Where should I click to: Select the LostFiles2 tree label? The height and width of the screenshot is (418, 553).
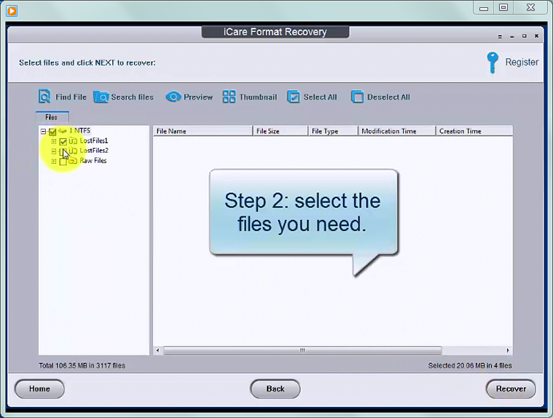coord(94,151)
